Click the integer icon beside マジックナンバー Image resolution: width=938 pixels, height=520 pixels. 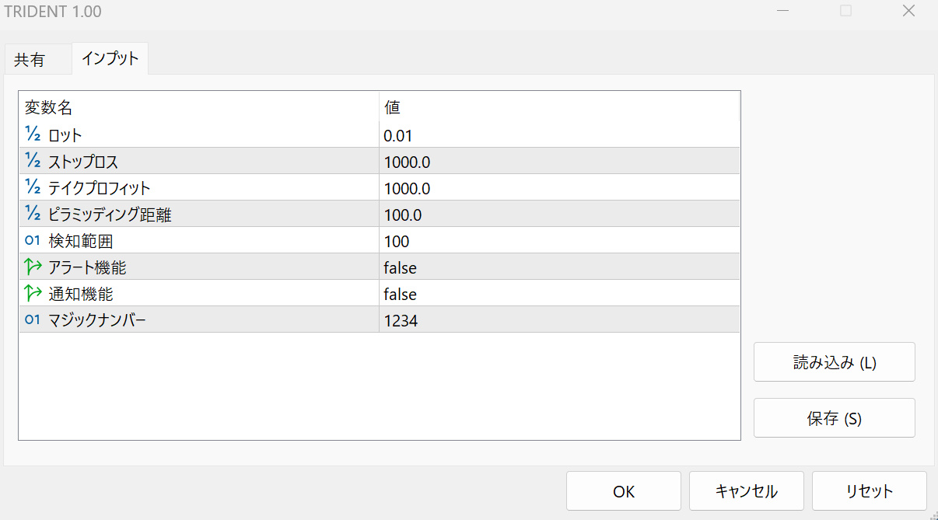(x=33, y=320)
